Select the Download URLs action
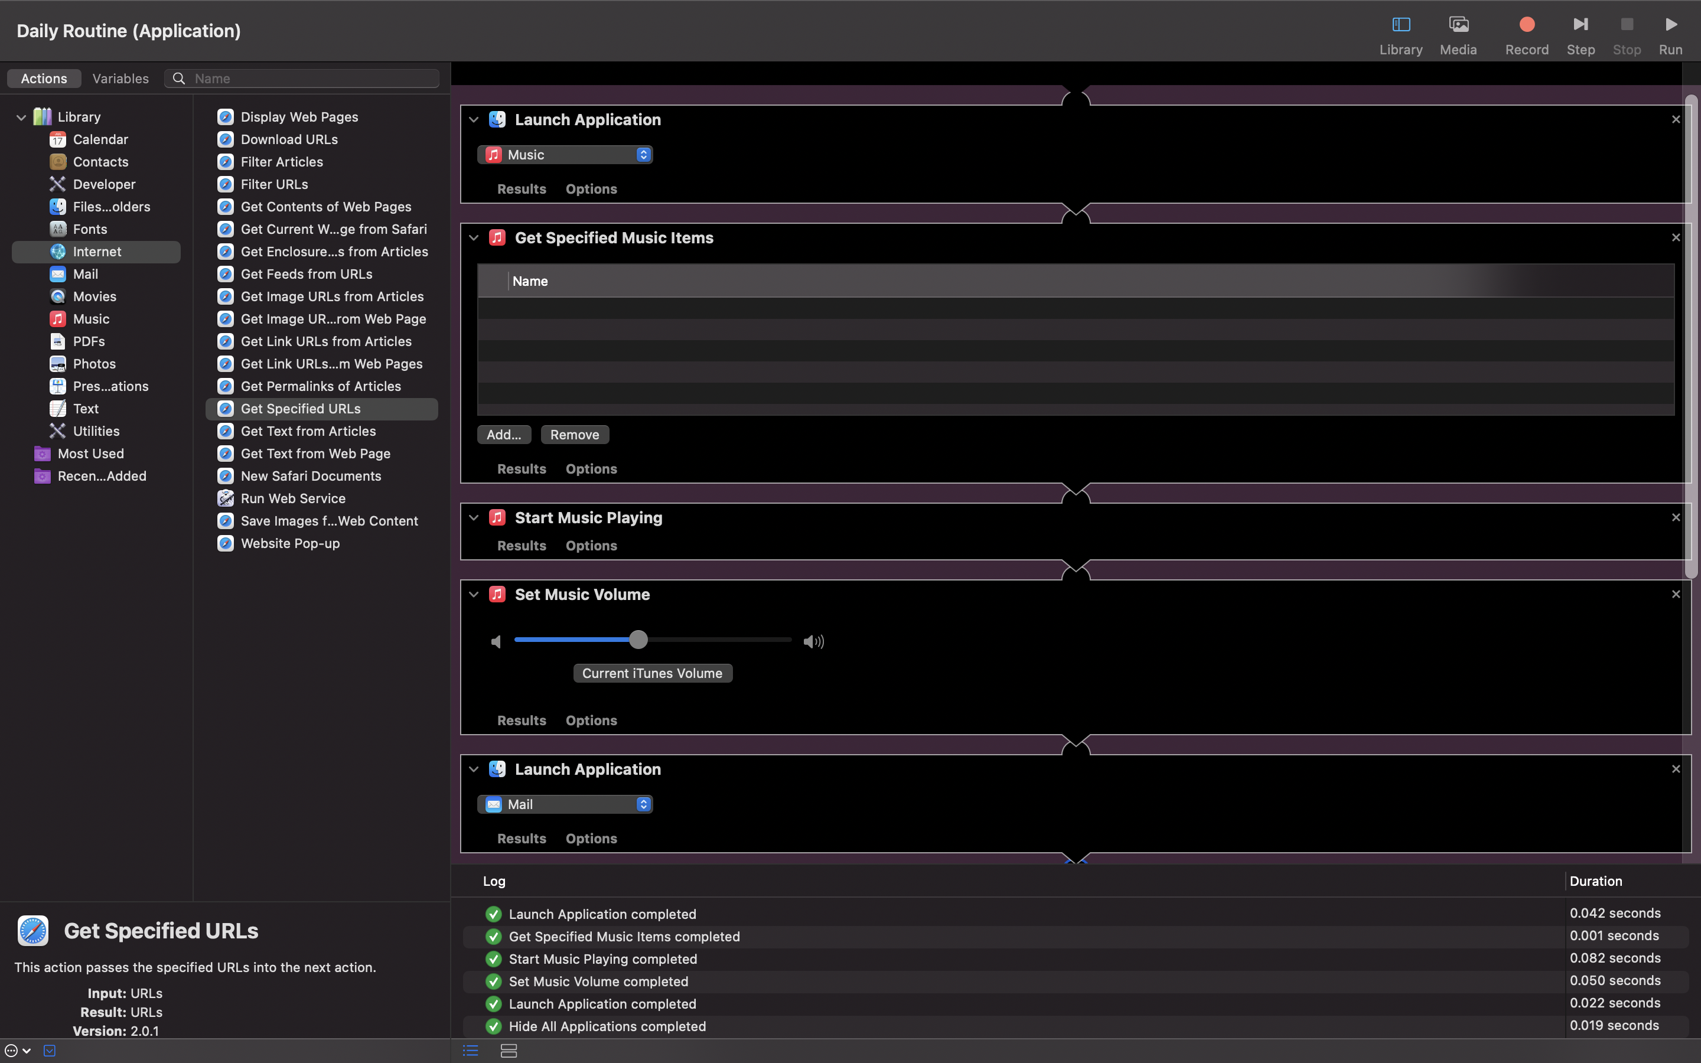The width and height of the screenshot is (1701, 1063). point(321,139)
